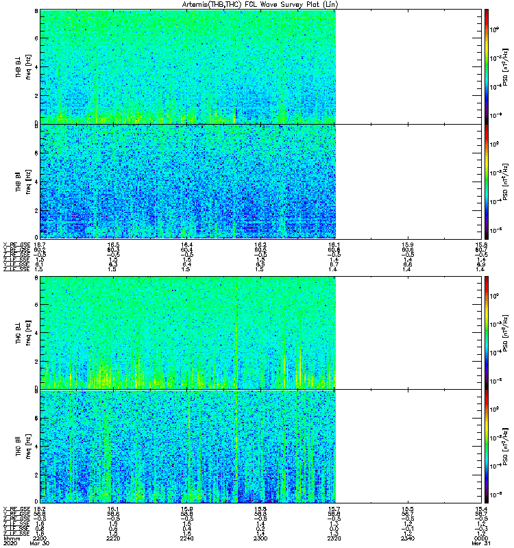514x548 pixels.
Task: Click the 2300 time tick label
Action: (x=260, y=538)
